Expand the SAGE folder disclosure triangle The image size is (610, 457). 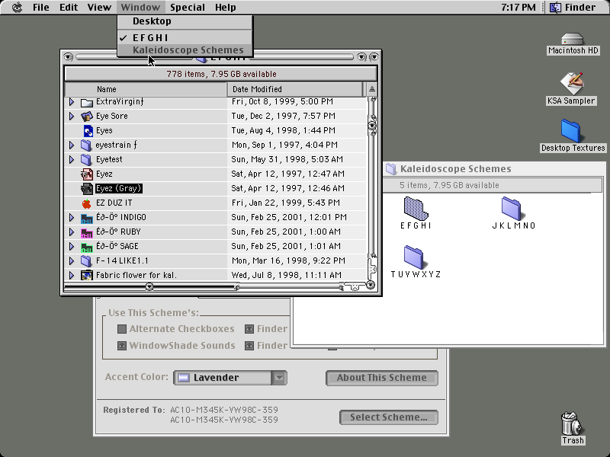72,246
